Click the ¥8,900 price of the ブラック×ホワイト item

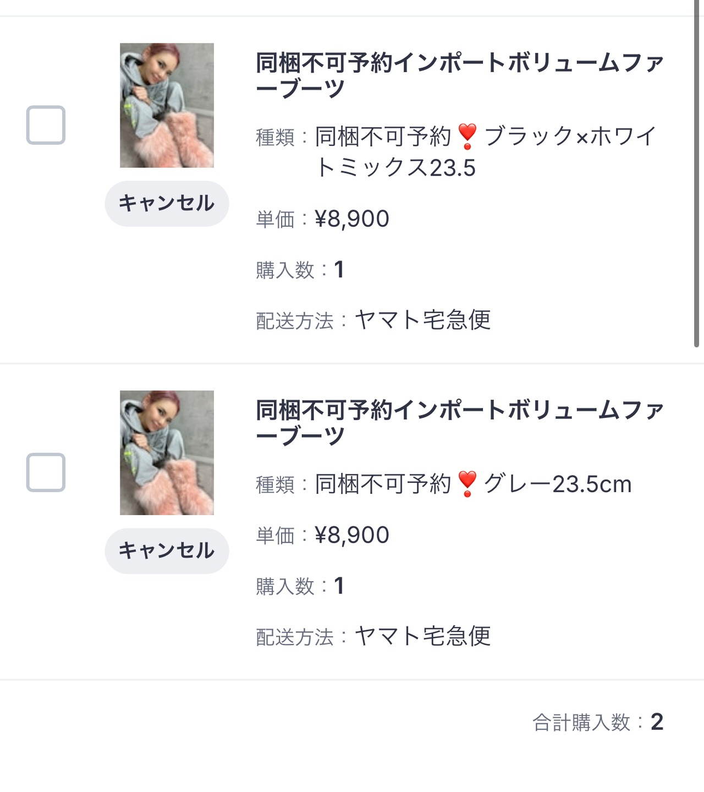point(351,219)
